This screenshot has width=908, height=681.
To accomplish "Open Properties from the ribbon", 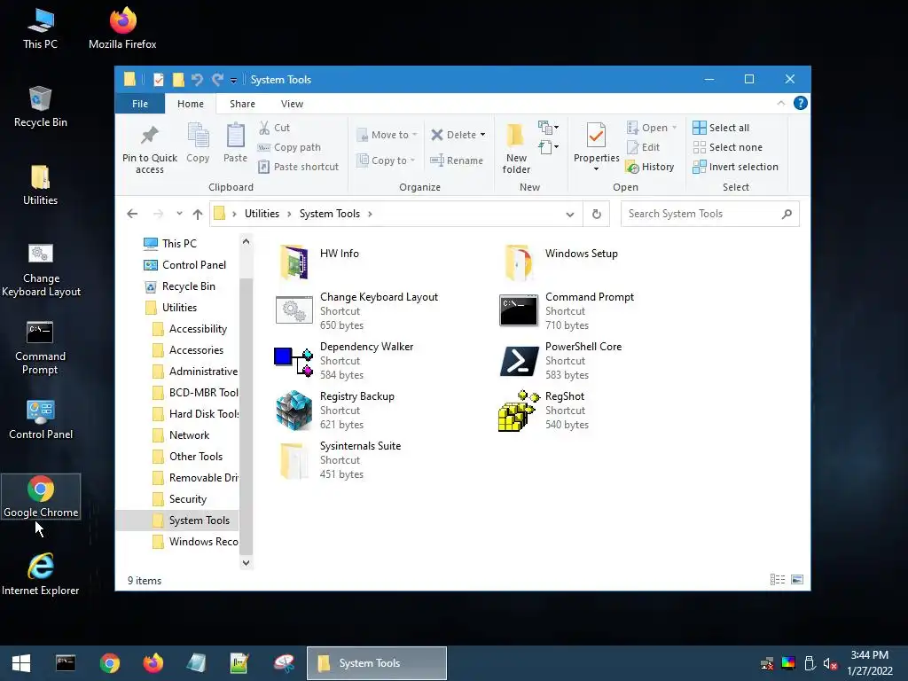I will tap(596, 148).
